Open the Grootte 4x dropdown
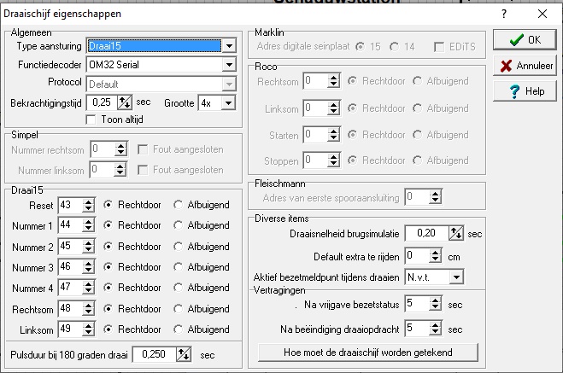The height and width of the screenshot is (373, 563). click(228, 102)
